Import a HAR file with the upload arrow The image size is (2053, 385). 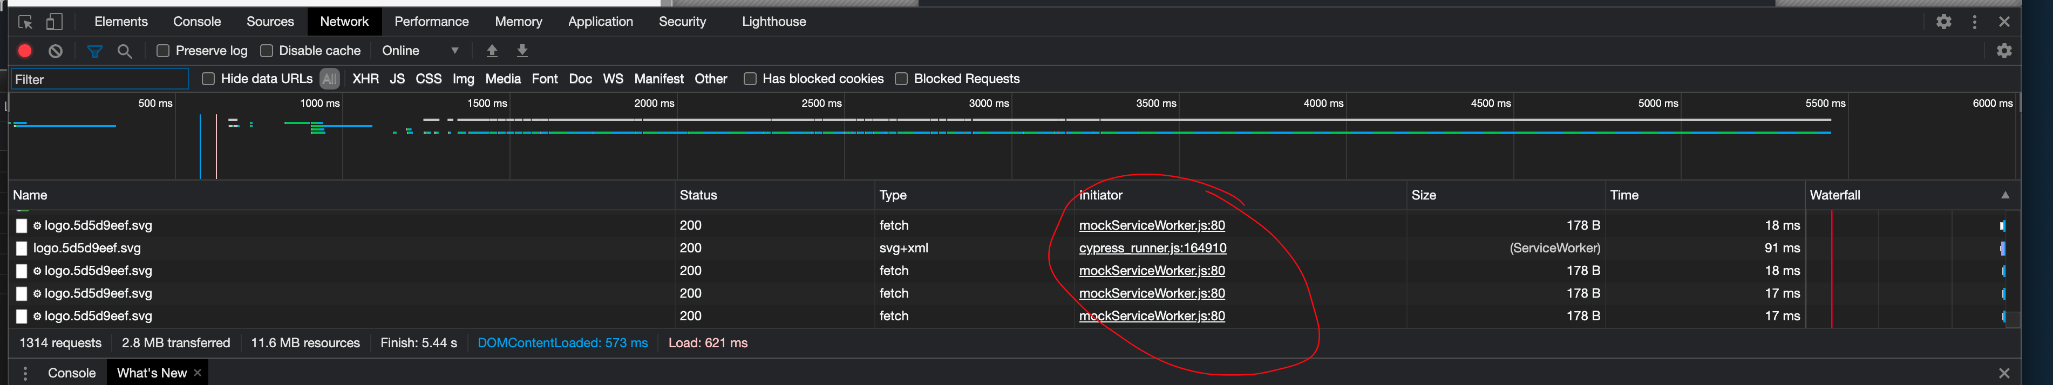coord(492,51)
